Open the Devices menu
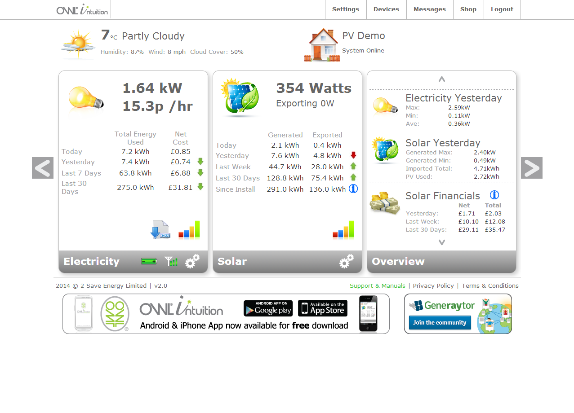Image resolution: width=574 pixels, height=413 pixels. pos(386,9)
